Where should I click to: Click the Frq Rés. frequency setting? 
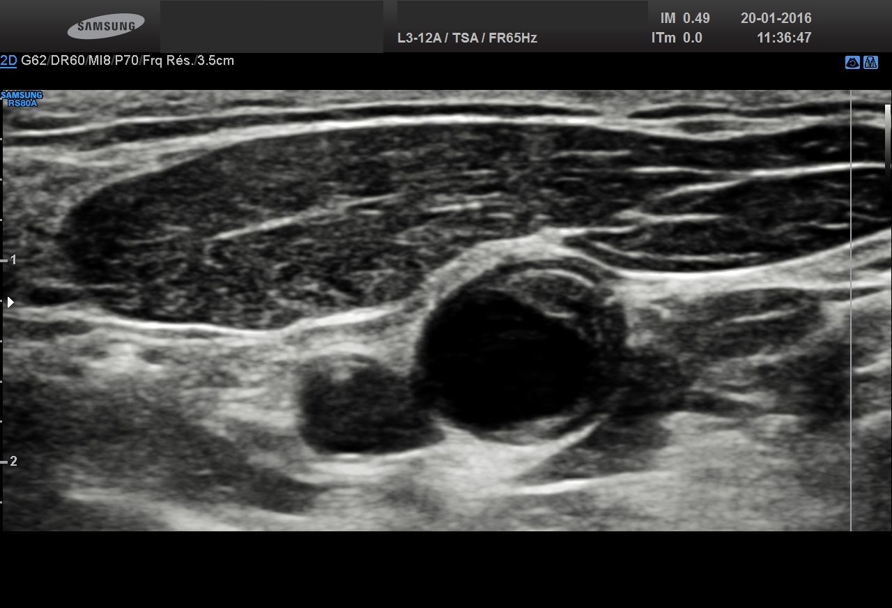point(168,61)
